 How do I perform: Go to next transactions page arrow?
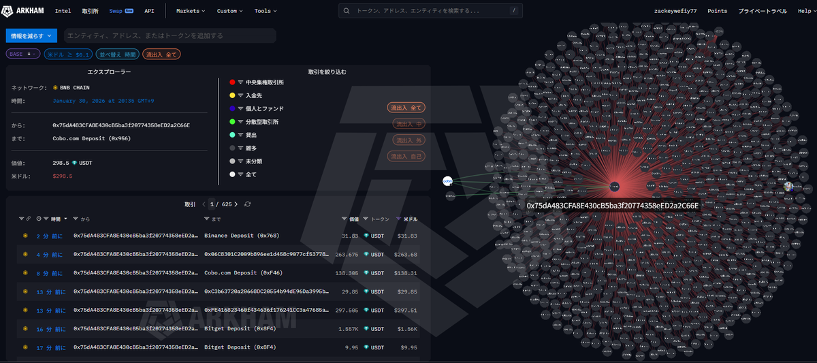pos(237,204)
